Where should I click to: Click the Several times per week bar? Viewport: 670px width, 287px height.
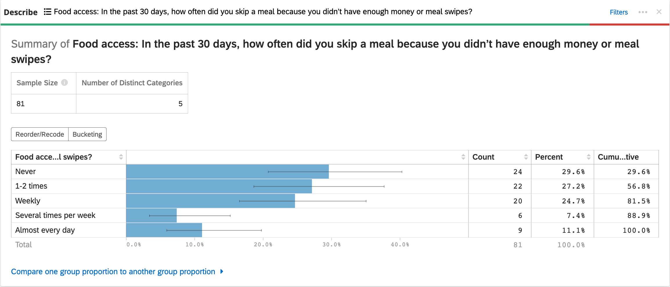click(151, 216)
